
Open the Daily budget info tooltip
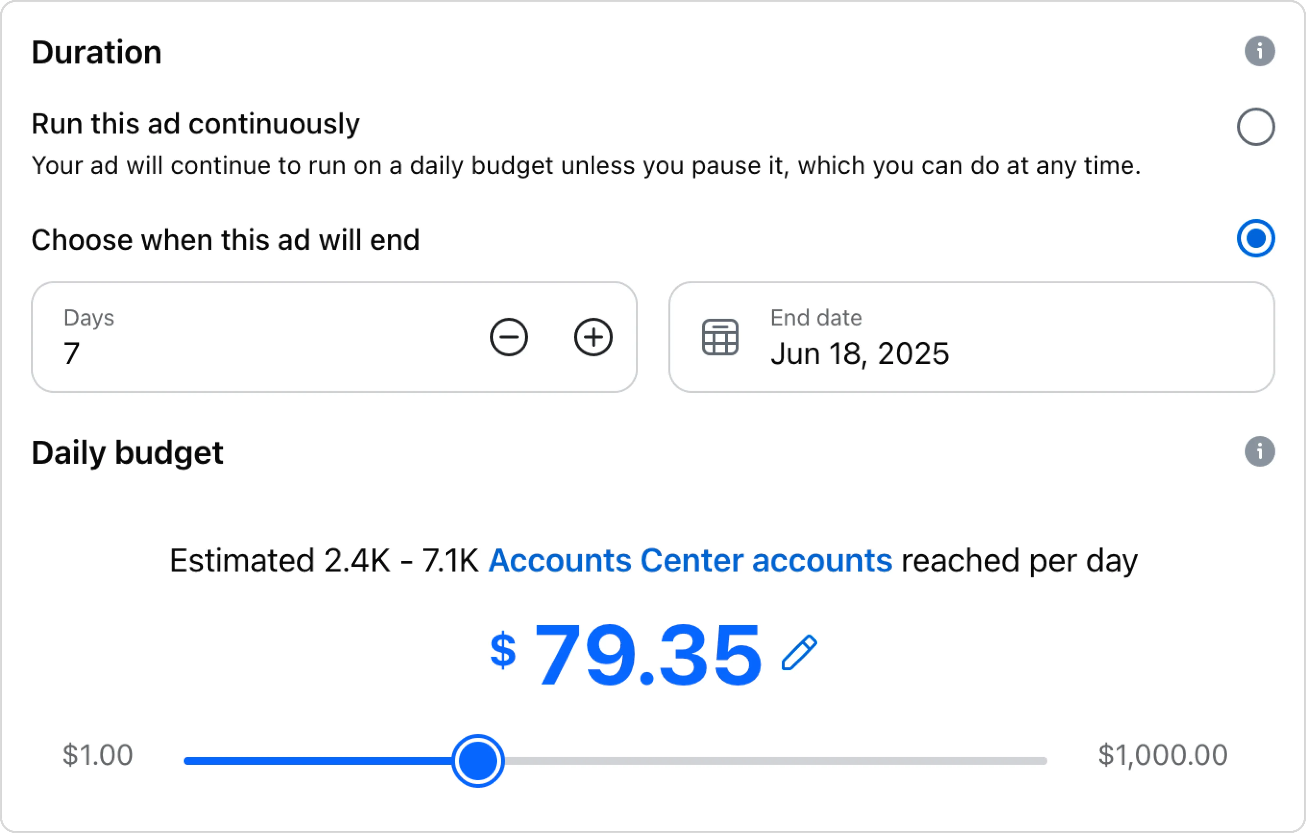tap(1259, 452)
